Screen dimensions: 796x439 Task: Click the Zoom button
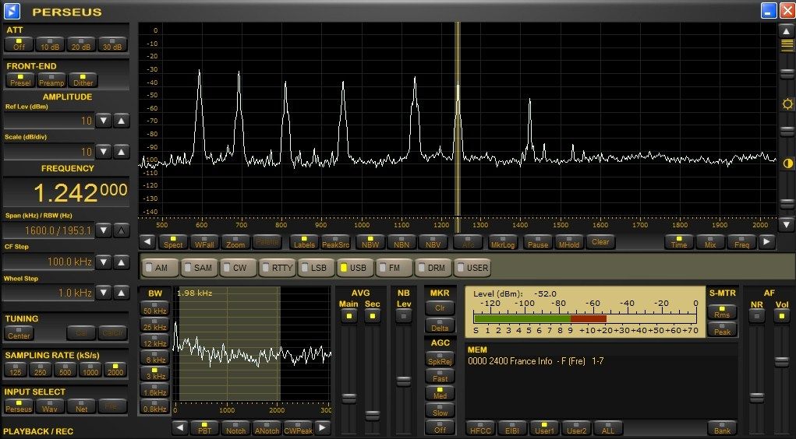click(235, 242)
